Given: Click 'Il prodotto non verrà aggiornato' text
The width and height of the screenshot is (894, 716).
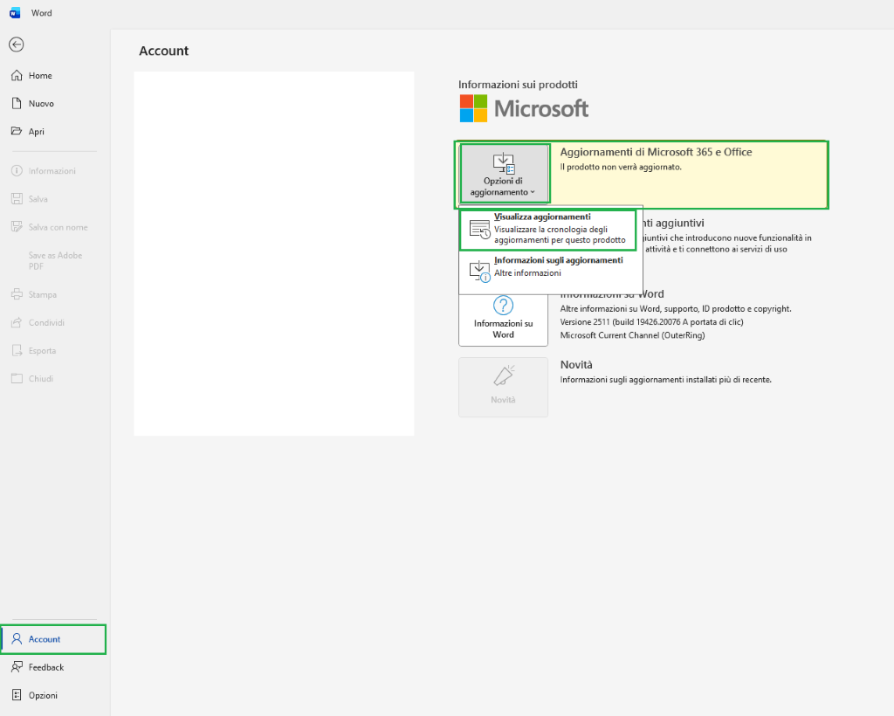Looking at the screenshot, I should pyautogui.click(x=621, y=167).
